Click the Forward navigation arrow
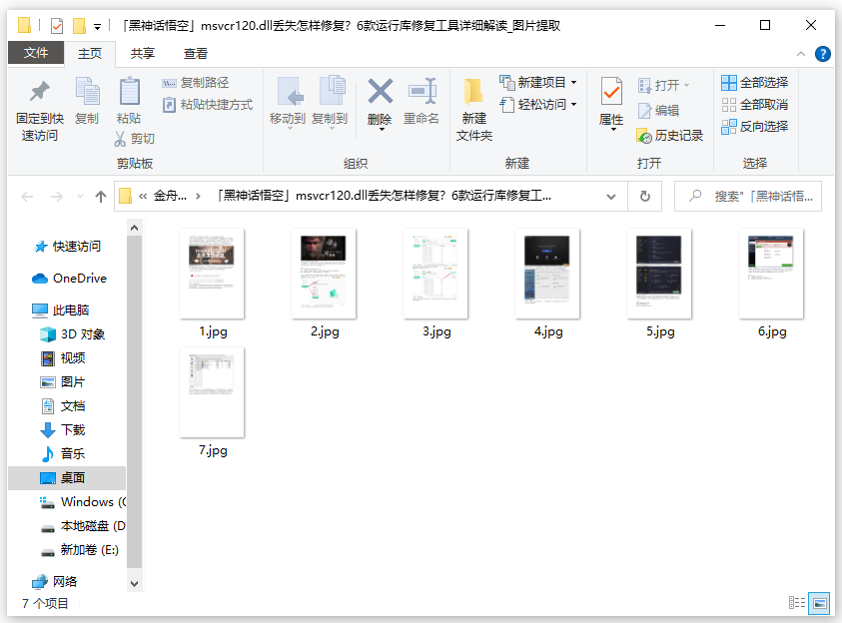The height and width of the screenshot is (623, 842). click(x=57, y=197)
